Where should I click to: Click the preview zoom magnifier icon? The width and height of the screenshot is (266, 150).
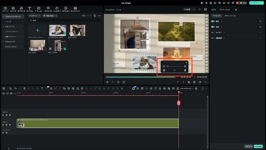coord(189,82)
